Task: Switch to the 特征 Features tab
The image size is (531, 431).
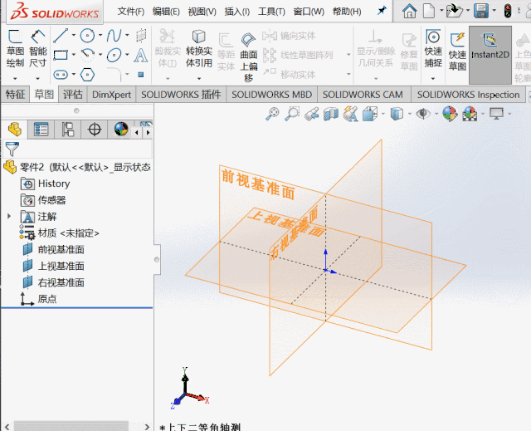Action: pos(15,94)
